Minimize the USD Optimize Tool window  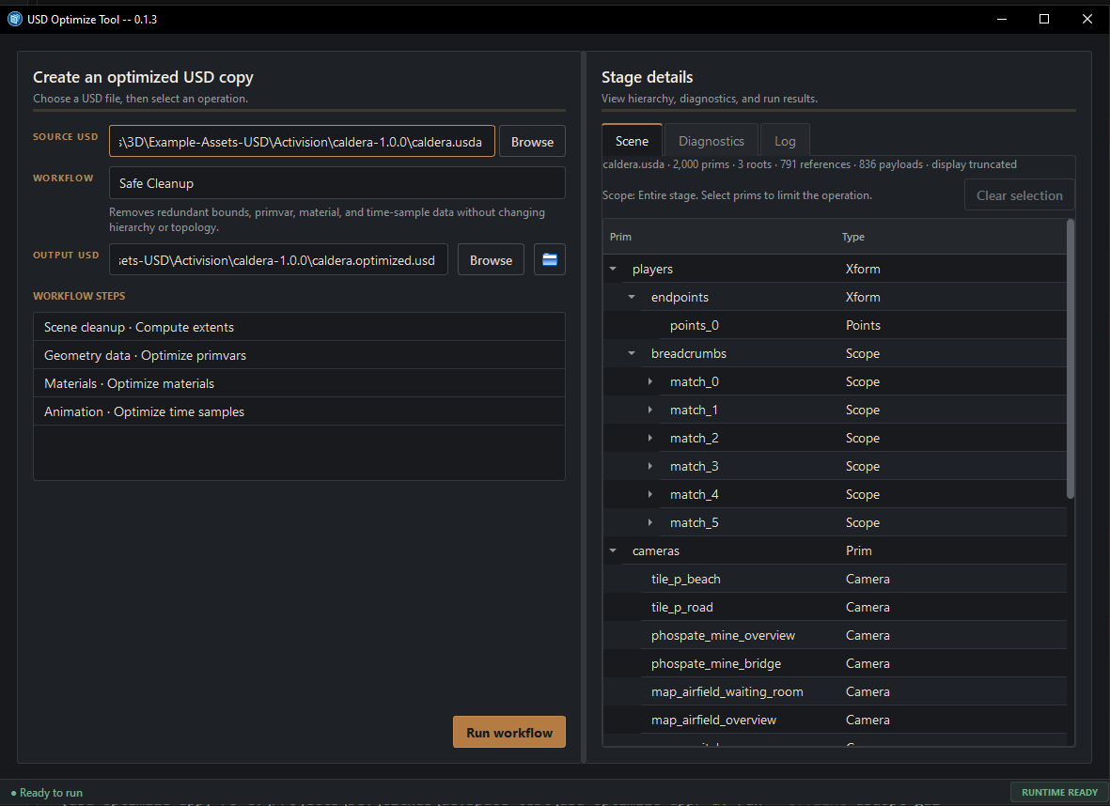tap(1002, 19)
